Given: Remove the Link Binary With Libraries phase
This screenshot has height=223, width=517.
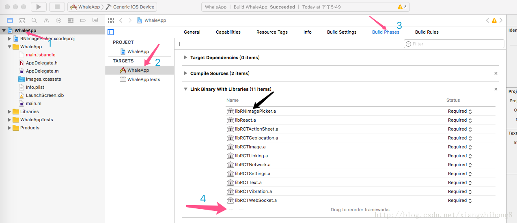Looking at the screenshot, I should [x=495, y=89].
